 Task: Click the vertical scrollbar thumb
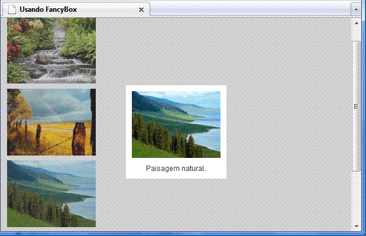(x=356, y=106)
